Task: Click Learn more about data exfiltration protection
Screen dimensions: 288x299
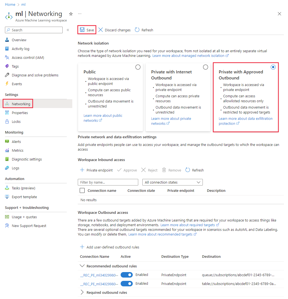Action: coord(246,121)
